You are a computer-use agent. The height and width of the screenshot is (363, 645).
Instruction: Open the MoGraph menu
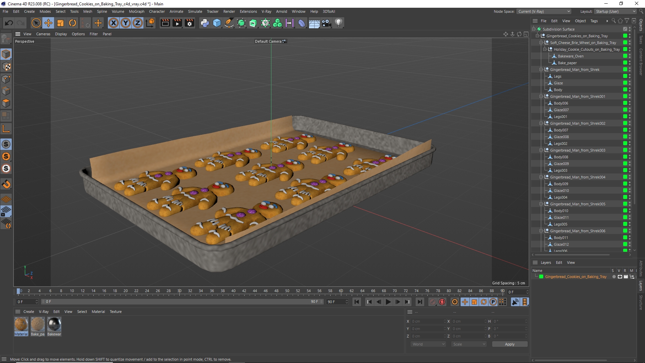coord(137,11)
